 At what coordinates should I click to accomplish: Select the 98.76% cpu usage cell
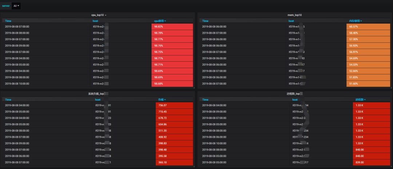(x=172, y=46)
